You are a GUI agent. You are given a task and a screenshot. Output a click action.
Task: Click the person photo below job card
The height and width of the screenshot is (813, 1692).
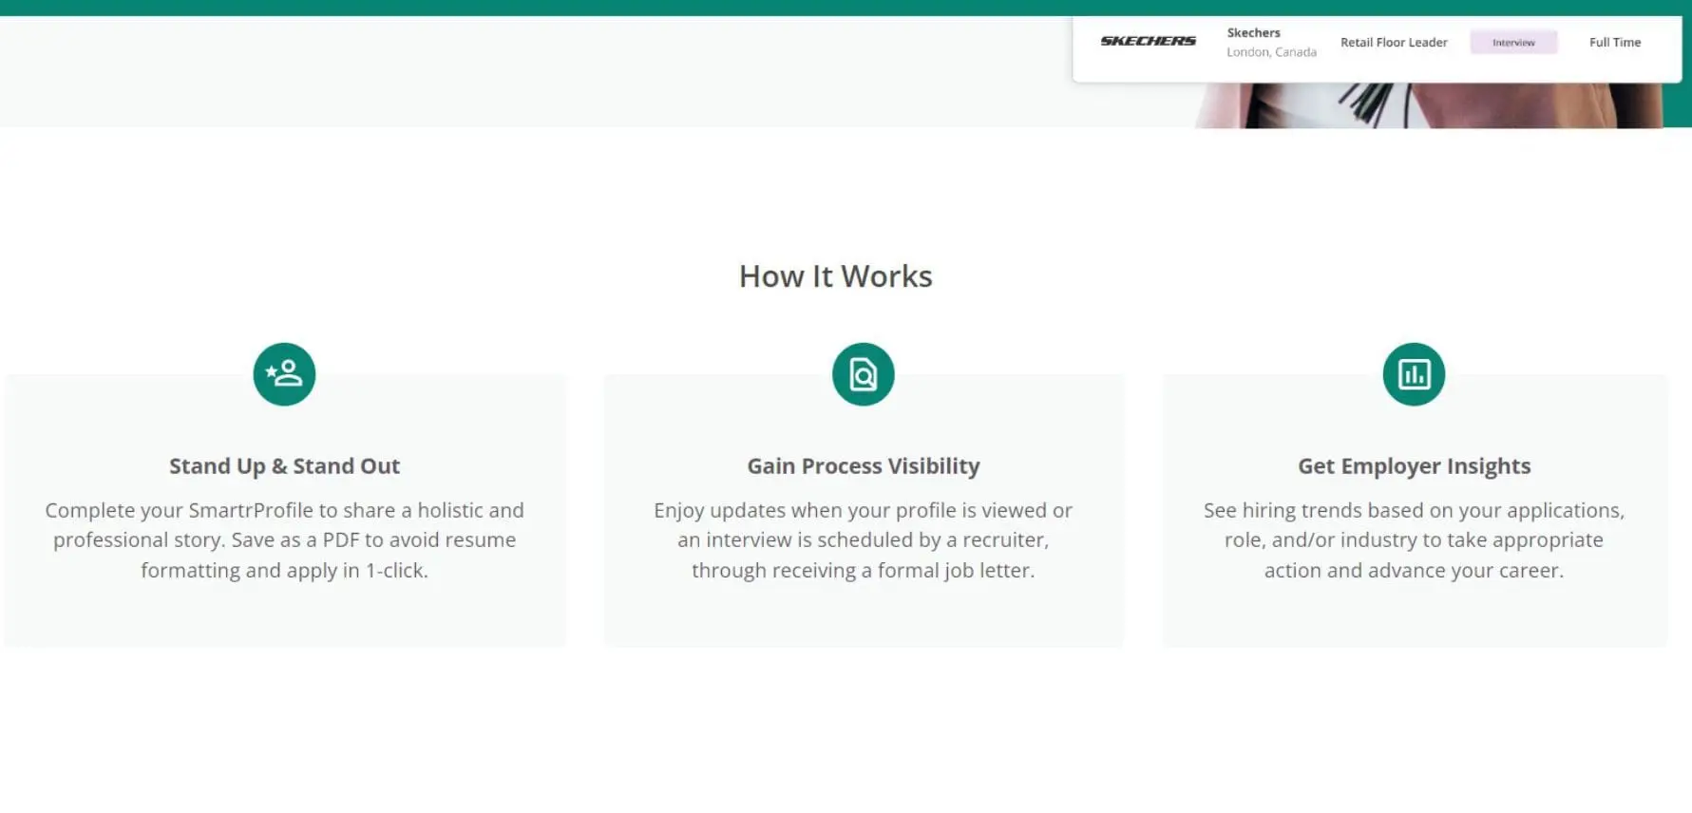[x=1425, y=105]
